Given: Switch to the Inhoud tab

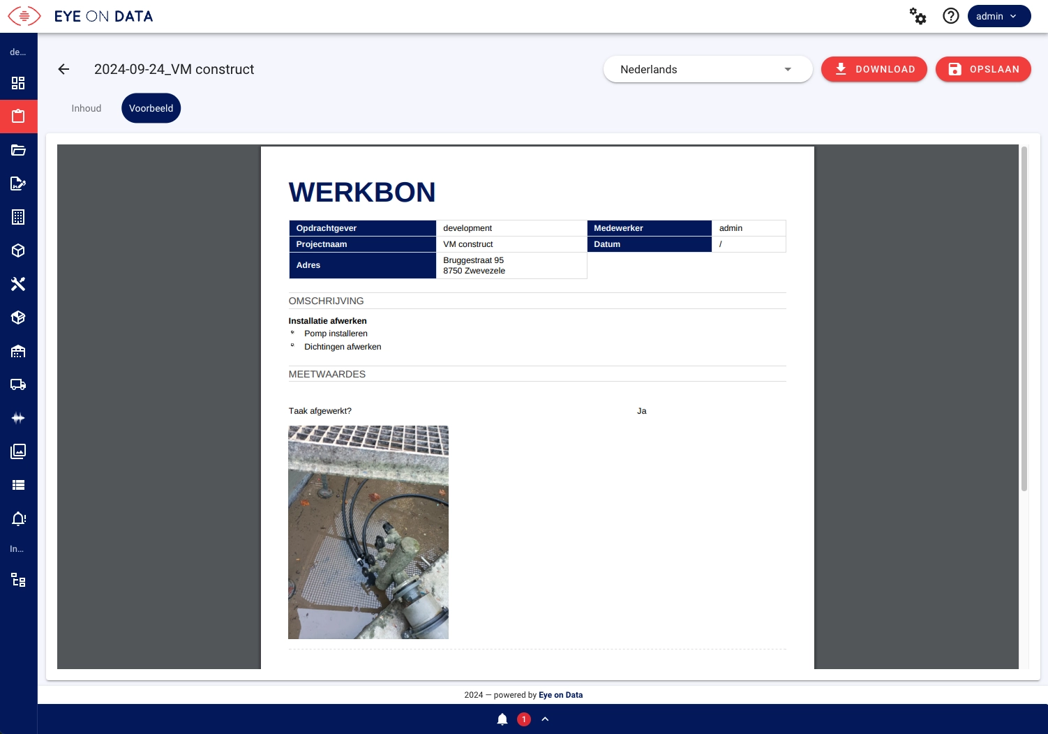Looking at the screenshot, I should [87, 108].
